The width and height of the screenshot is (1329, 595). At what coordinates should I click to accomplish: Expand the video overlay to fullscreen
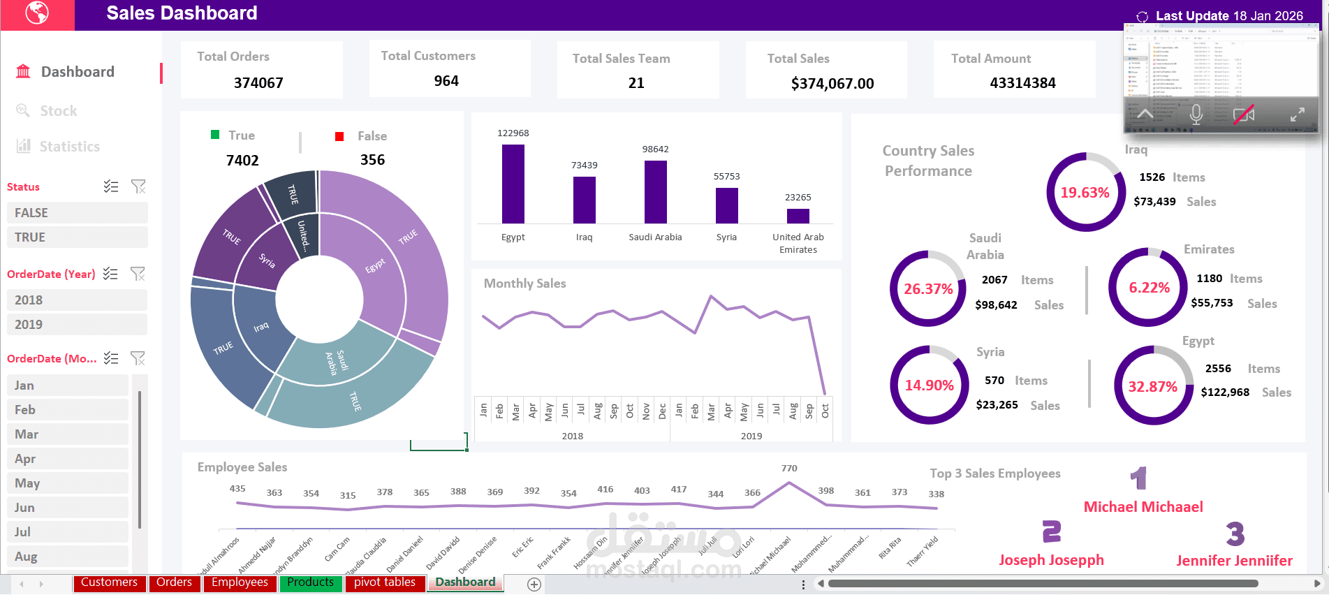pos(1298,115)
